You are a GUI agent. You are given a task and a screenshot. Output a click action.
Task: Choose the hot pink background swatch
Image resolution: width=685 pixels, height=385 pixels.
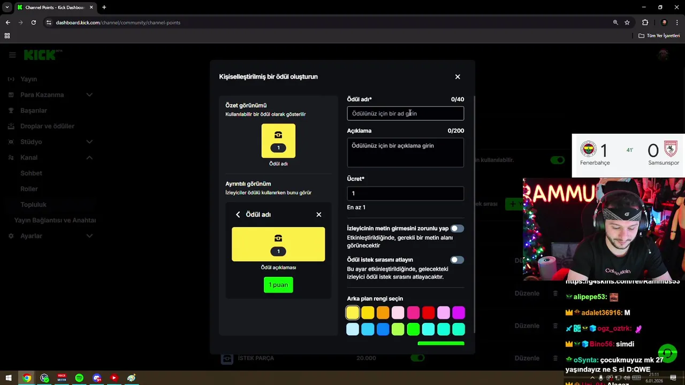pos(413,312)
